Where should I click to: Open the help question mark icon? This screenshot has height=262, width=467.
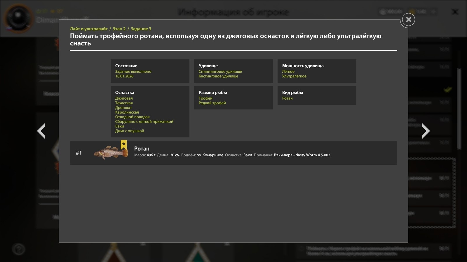coord(19,249)
